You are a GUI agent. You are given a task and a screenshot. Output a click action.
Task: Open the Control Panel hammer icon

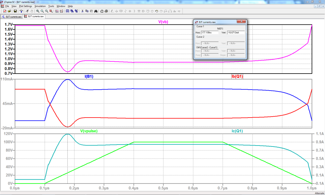pyautogui.click(x=21, y=11)
